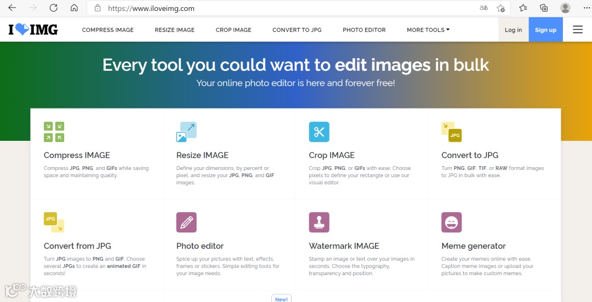Open the Compress IMAGE title link

pyautogui.click(x=77, y=155)
